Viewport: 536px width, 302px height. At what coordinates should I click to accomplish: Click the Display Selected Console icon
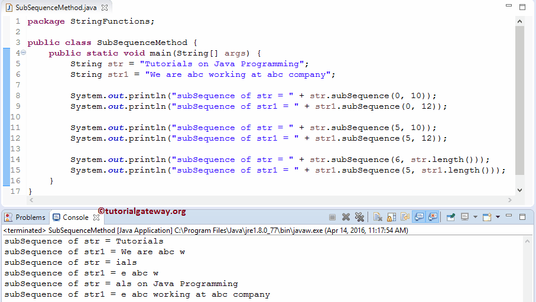464,217
